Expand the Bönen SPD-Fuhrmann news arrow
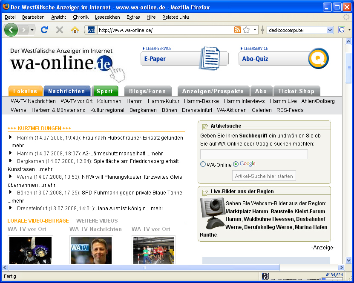Screen dimensions: 354x283 click(x=10, y=192)
